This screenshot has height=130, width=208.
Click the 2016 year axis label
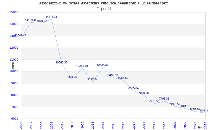123,125
